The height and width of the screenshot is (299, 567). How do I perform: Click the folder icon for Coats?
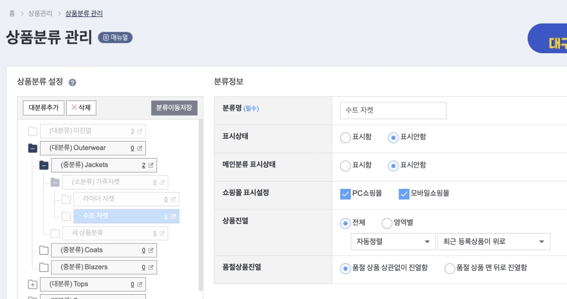[44, 250]
